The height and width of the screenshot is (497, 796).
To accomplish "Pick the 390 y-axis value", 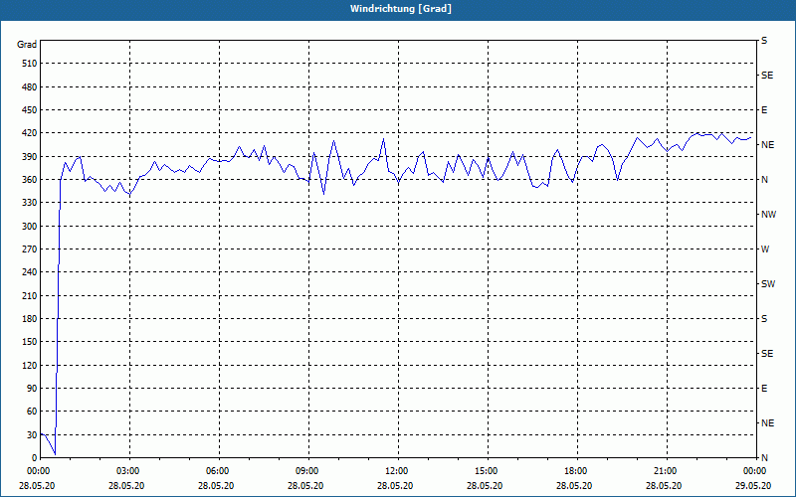I will click(x=30, y=157).
